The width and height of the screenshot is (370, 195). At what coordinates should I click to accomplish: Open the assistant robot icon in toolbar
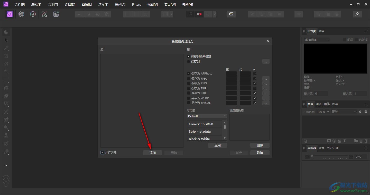point(231,14)
